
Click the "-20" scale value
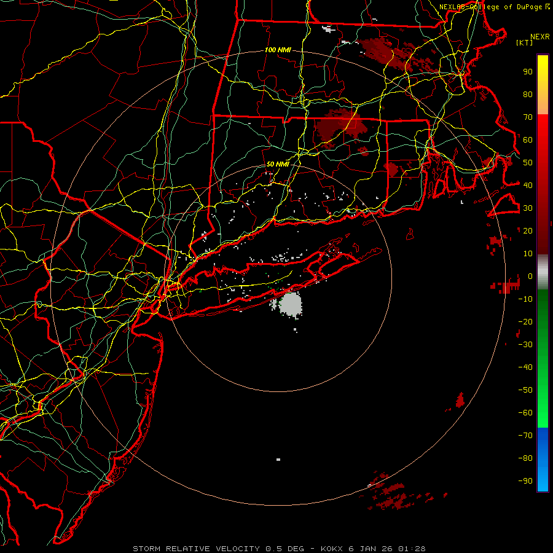coord(525,321)
